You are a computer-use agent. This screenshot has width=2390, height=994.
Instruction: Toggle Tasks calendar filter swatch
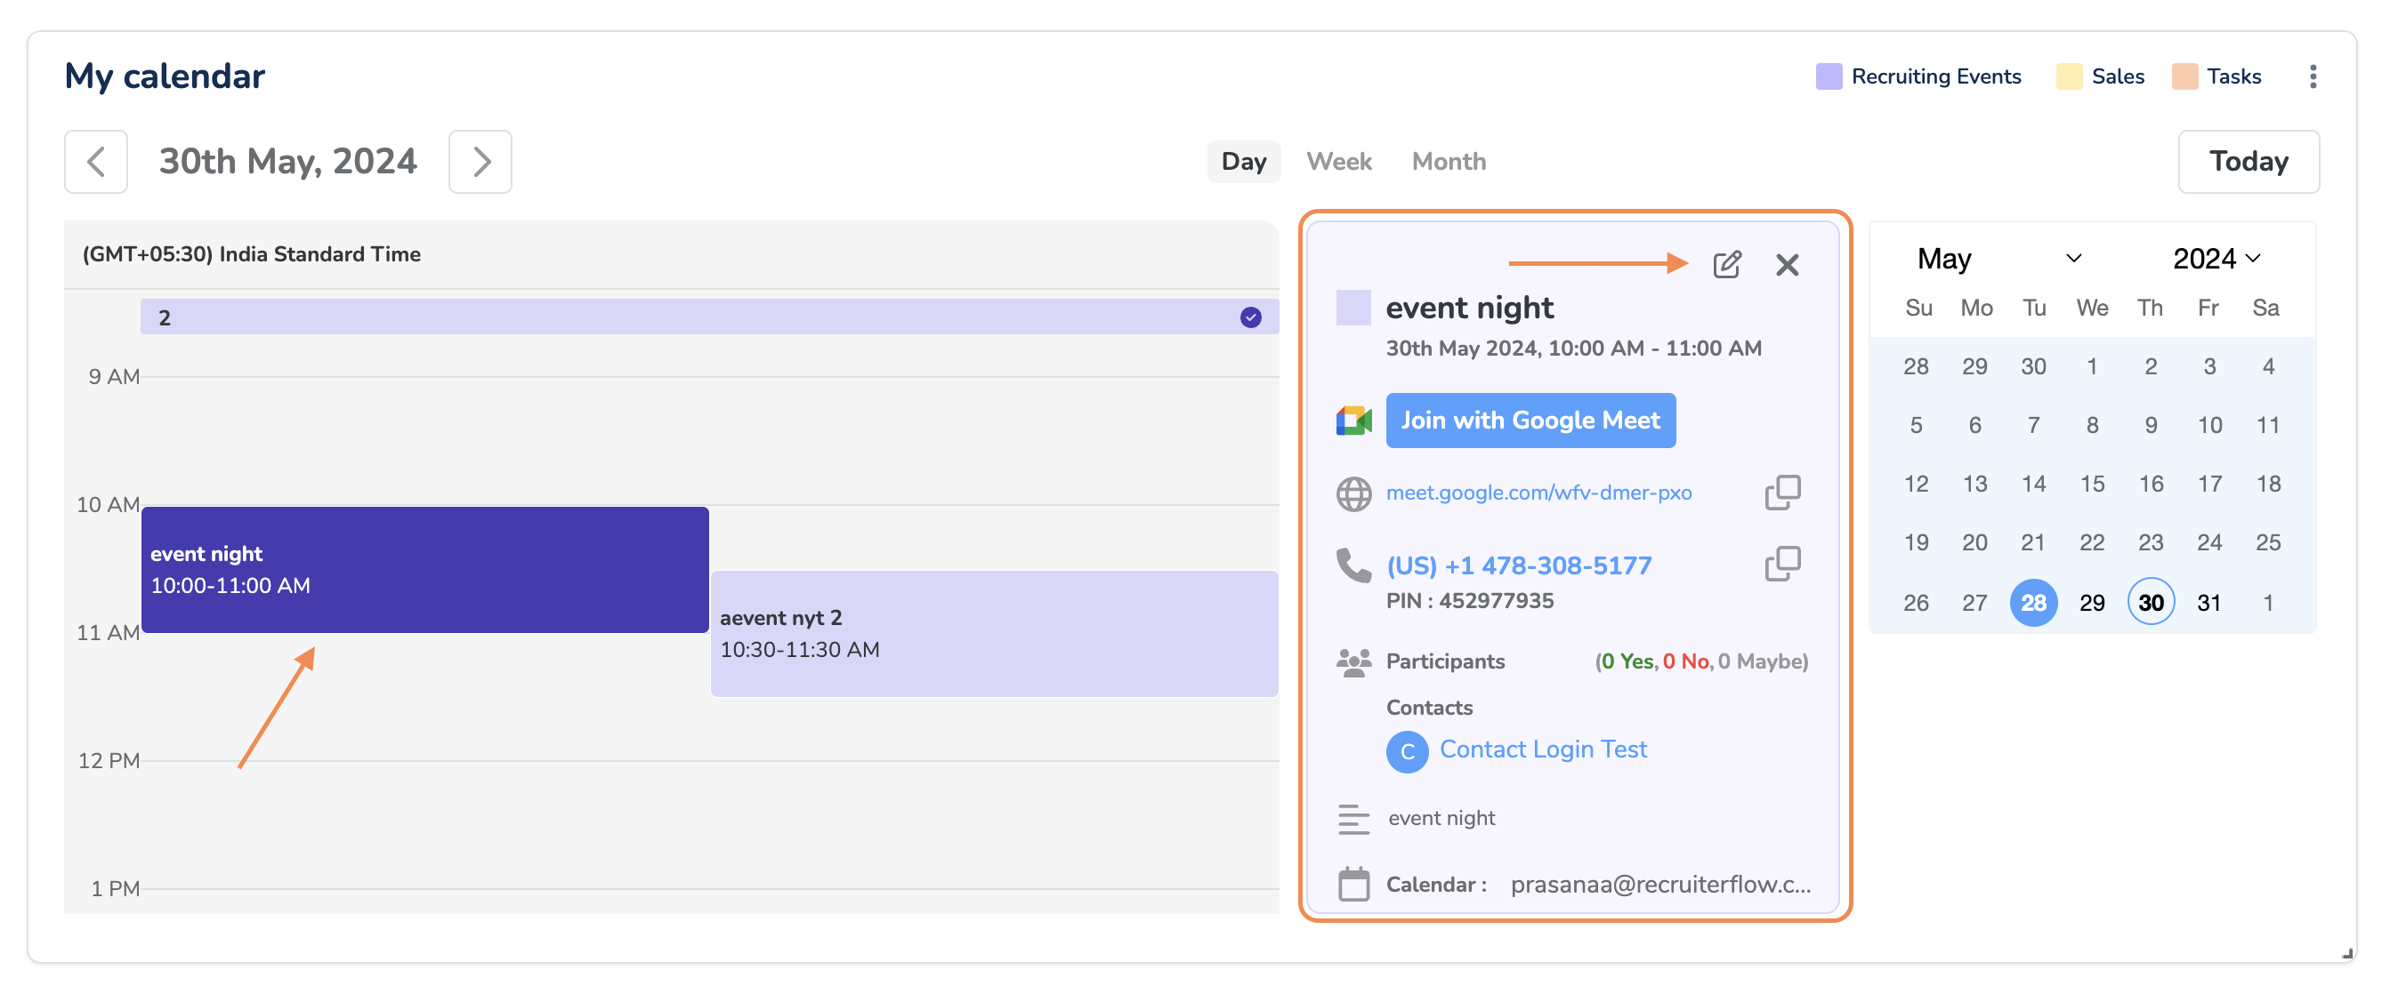(2184, 76)
